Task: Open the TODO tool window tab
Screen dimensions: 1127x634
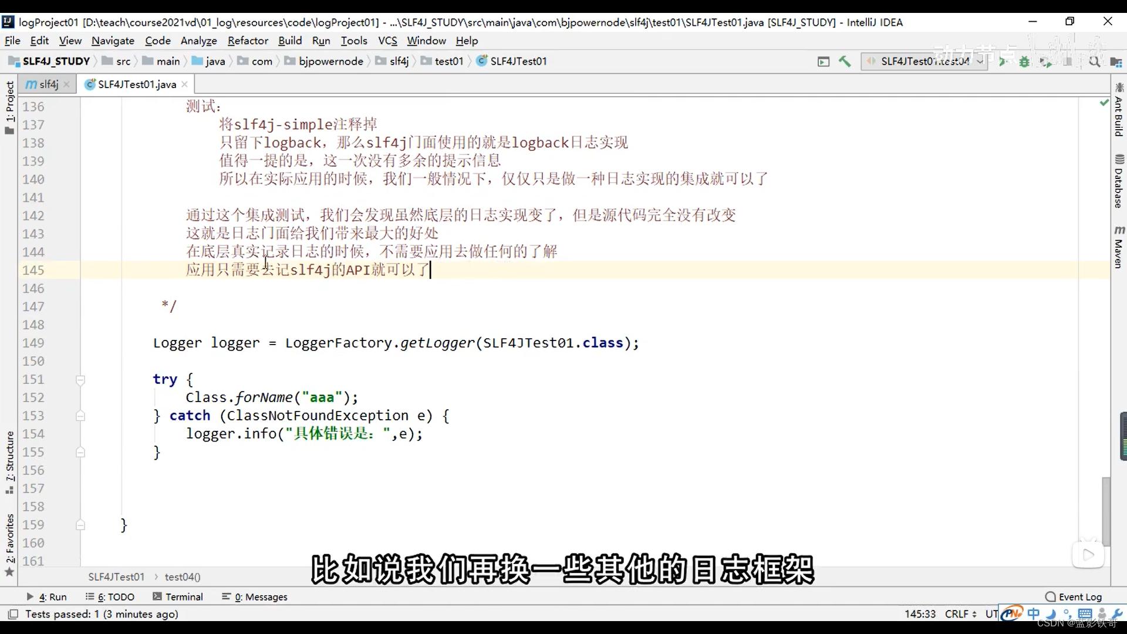Action: [x=110, y=596]
